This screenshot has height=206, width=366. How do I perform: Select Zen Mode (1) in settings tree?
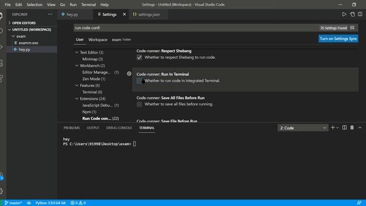(x=94, y=79)
